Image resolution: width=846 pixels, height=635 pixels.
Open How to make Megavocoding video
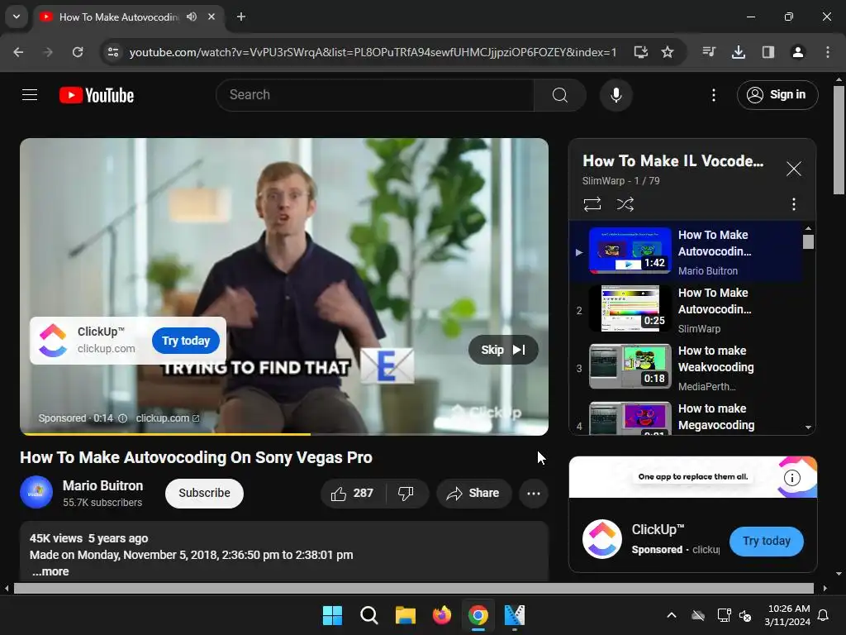coord(686,417)
